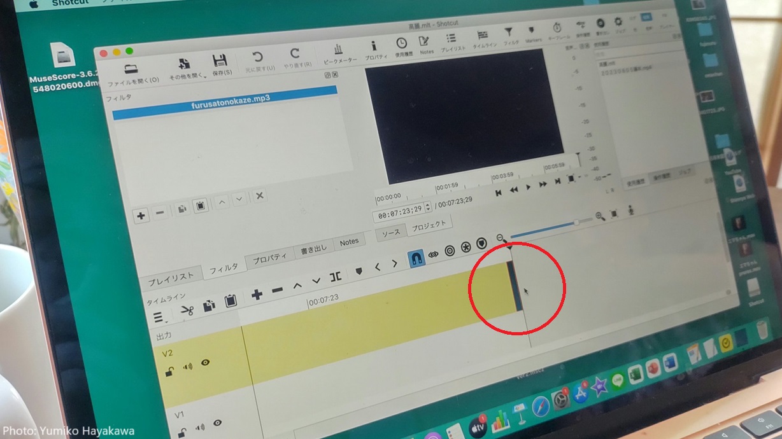Move the filter up in the list
782x439 pixels.
(x=222, y=202)
